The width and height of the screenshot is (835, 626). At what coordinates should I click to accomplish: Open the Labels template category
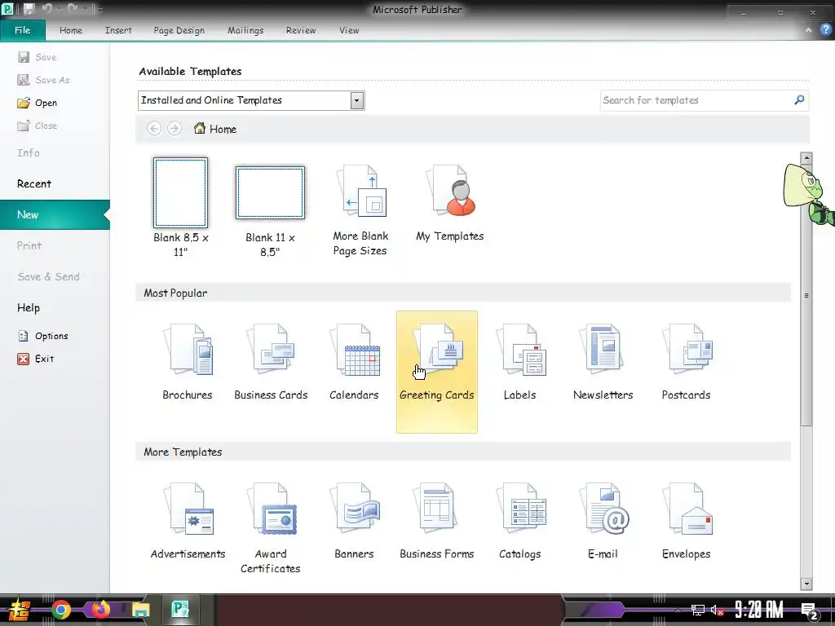tap(519, 363)
